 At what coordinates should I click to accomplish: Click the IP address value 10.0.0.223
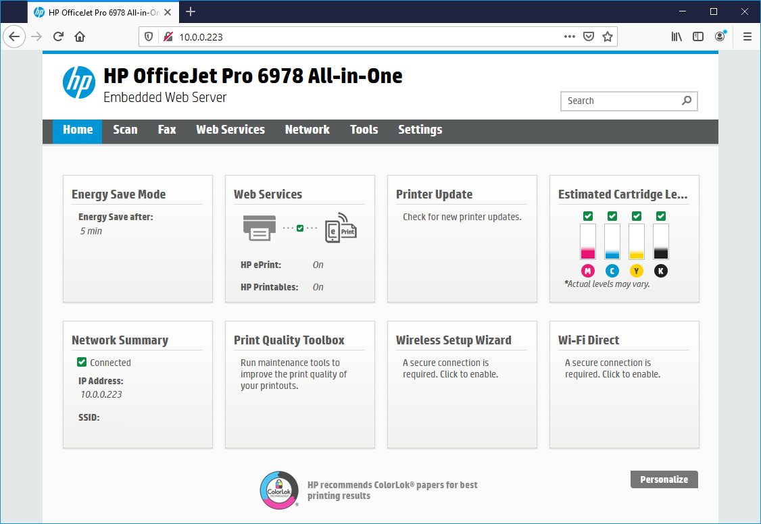(x=101, y=394)
